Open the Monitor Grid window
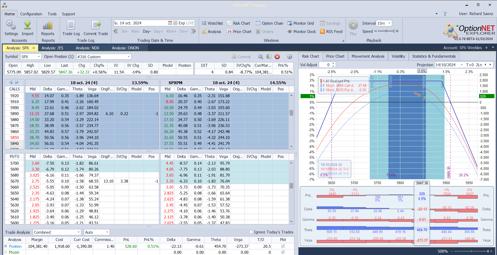The height and width of the screenshot is (255, 497). point(300,23)
